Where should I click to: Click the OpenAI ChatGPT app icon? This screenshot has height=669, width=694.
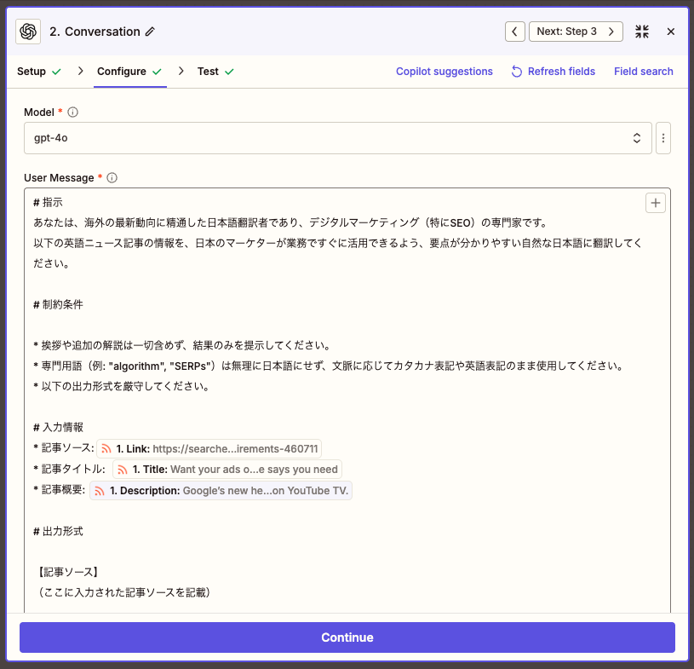click(28, 32)
